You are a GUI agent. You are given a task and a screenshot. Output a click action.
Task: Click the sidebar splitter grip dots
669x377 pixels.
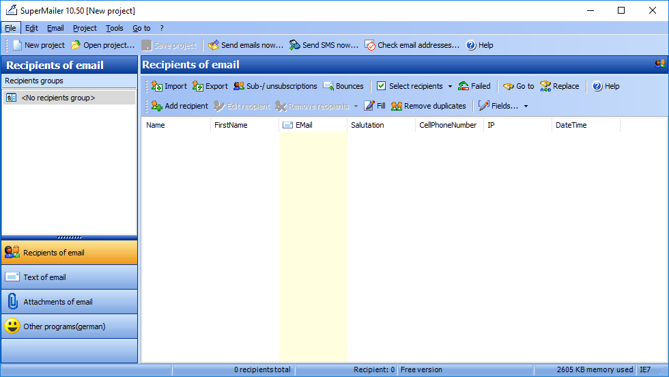point(69,238)
